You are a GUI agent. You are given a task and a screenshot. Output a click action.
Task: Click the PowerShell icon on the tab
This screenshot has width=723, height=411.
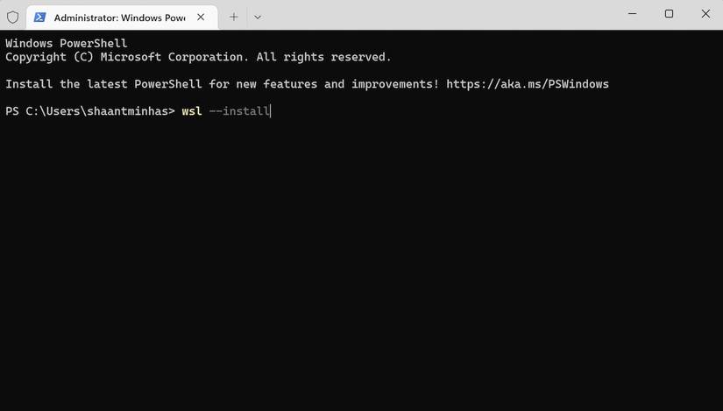click(40, 17)
